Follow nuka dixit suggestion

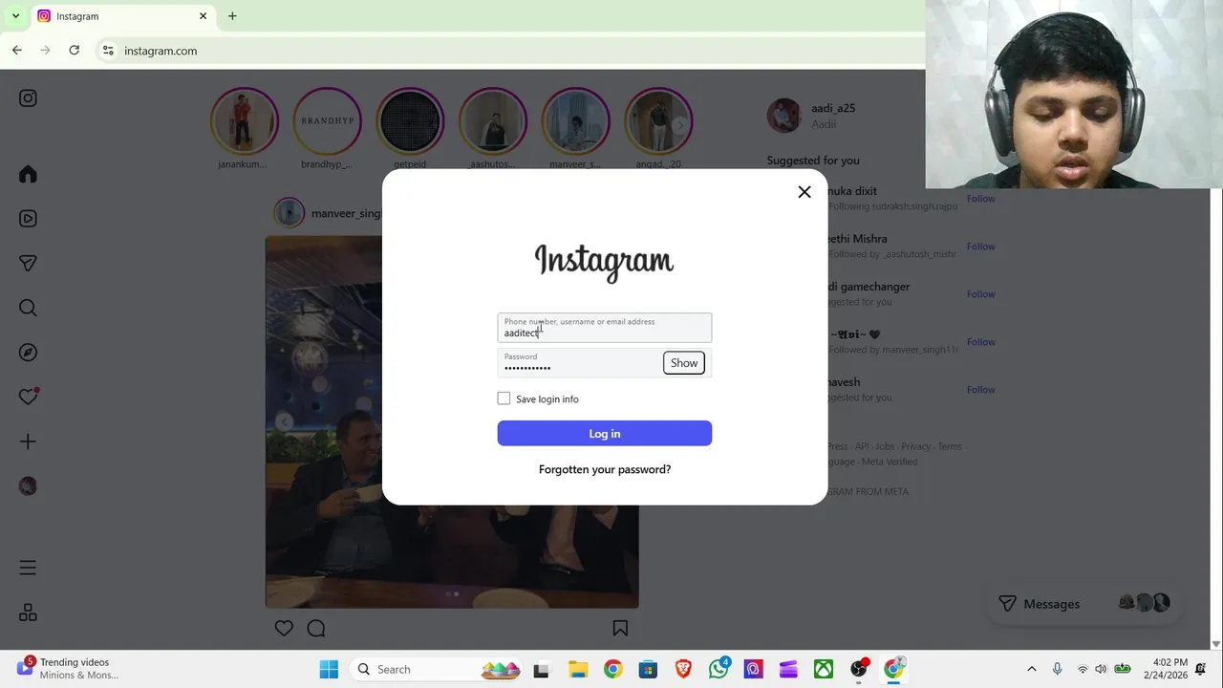pyautogui.click(x=980, y=199)
